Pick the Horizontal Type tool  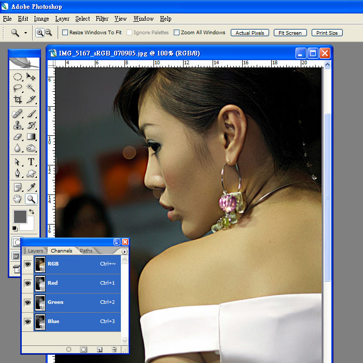[31, 162]
